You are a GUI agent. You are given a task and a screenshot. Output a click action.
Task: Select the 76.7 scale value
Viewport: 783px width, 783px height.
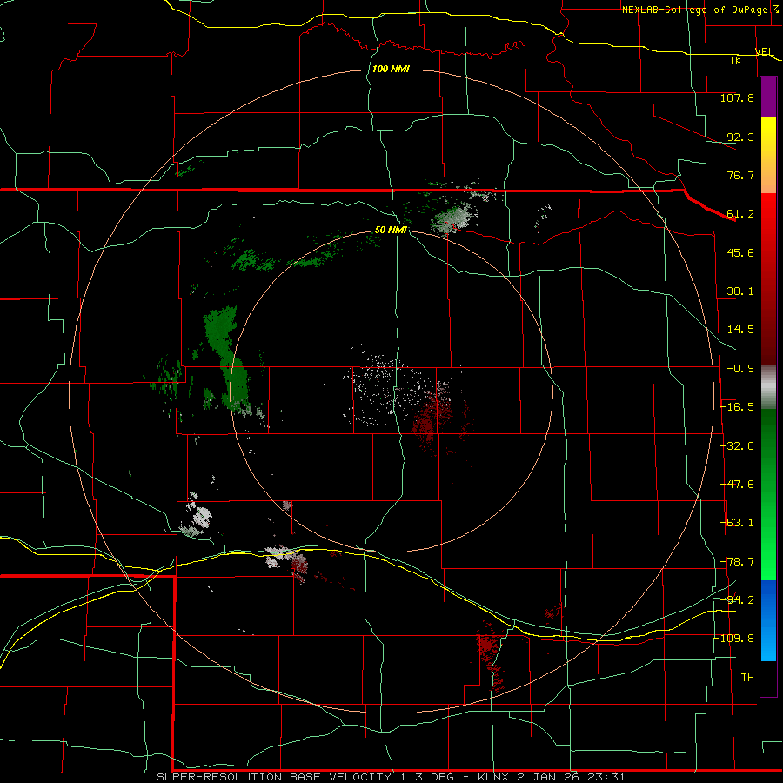[740, 175]
